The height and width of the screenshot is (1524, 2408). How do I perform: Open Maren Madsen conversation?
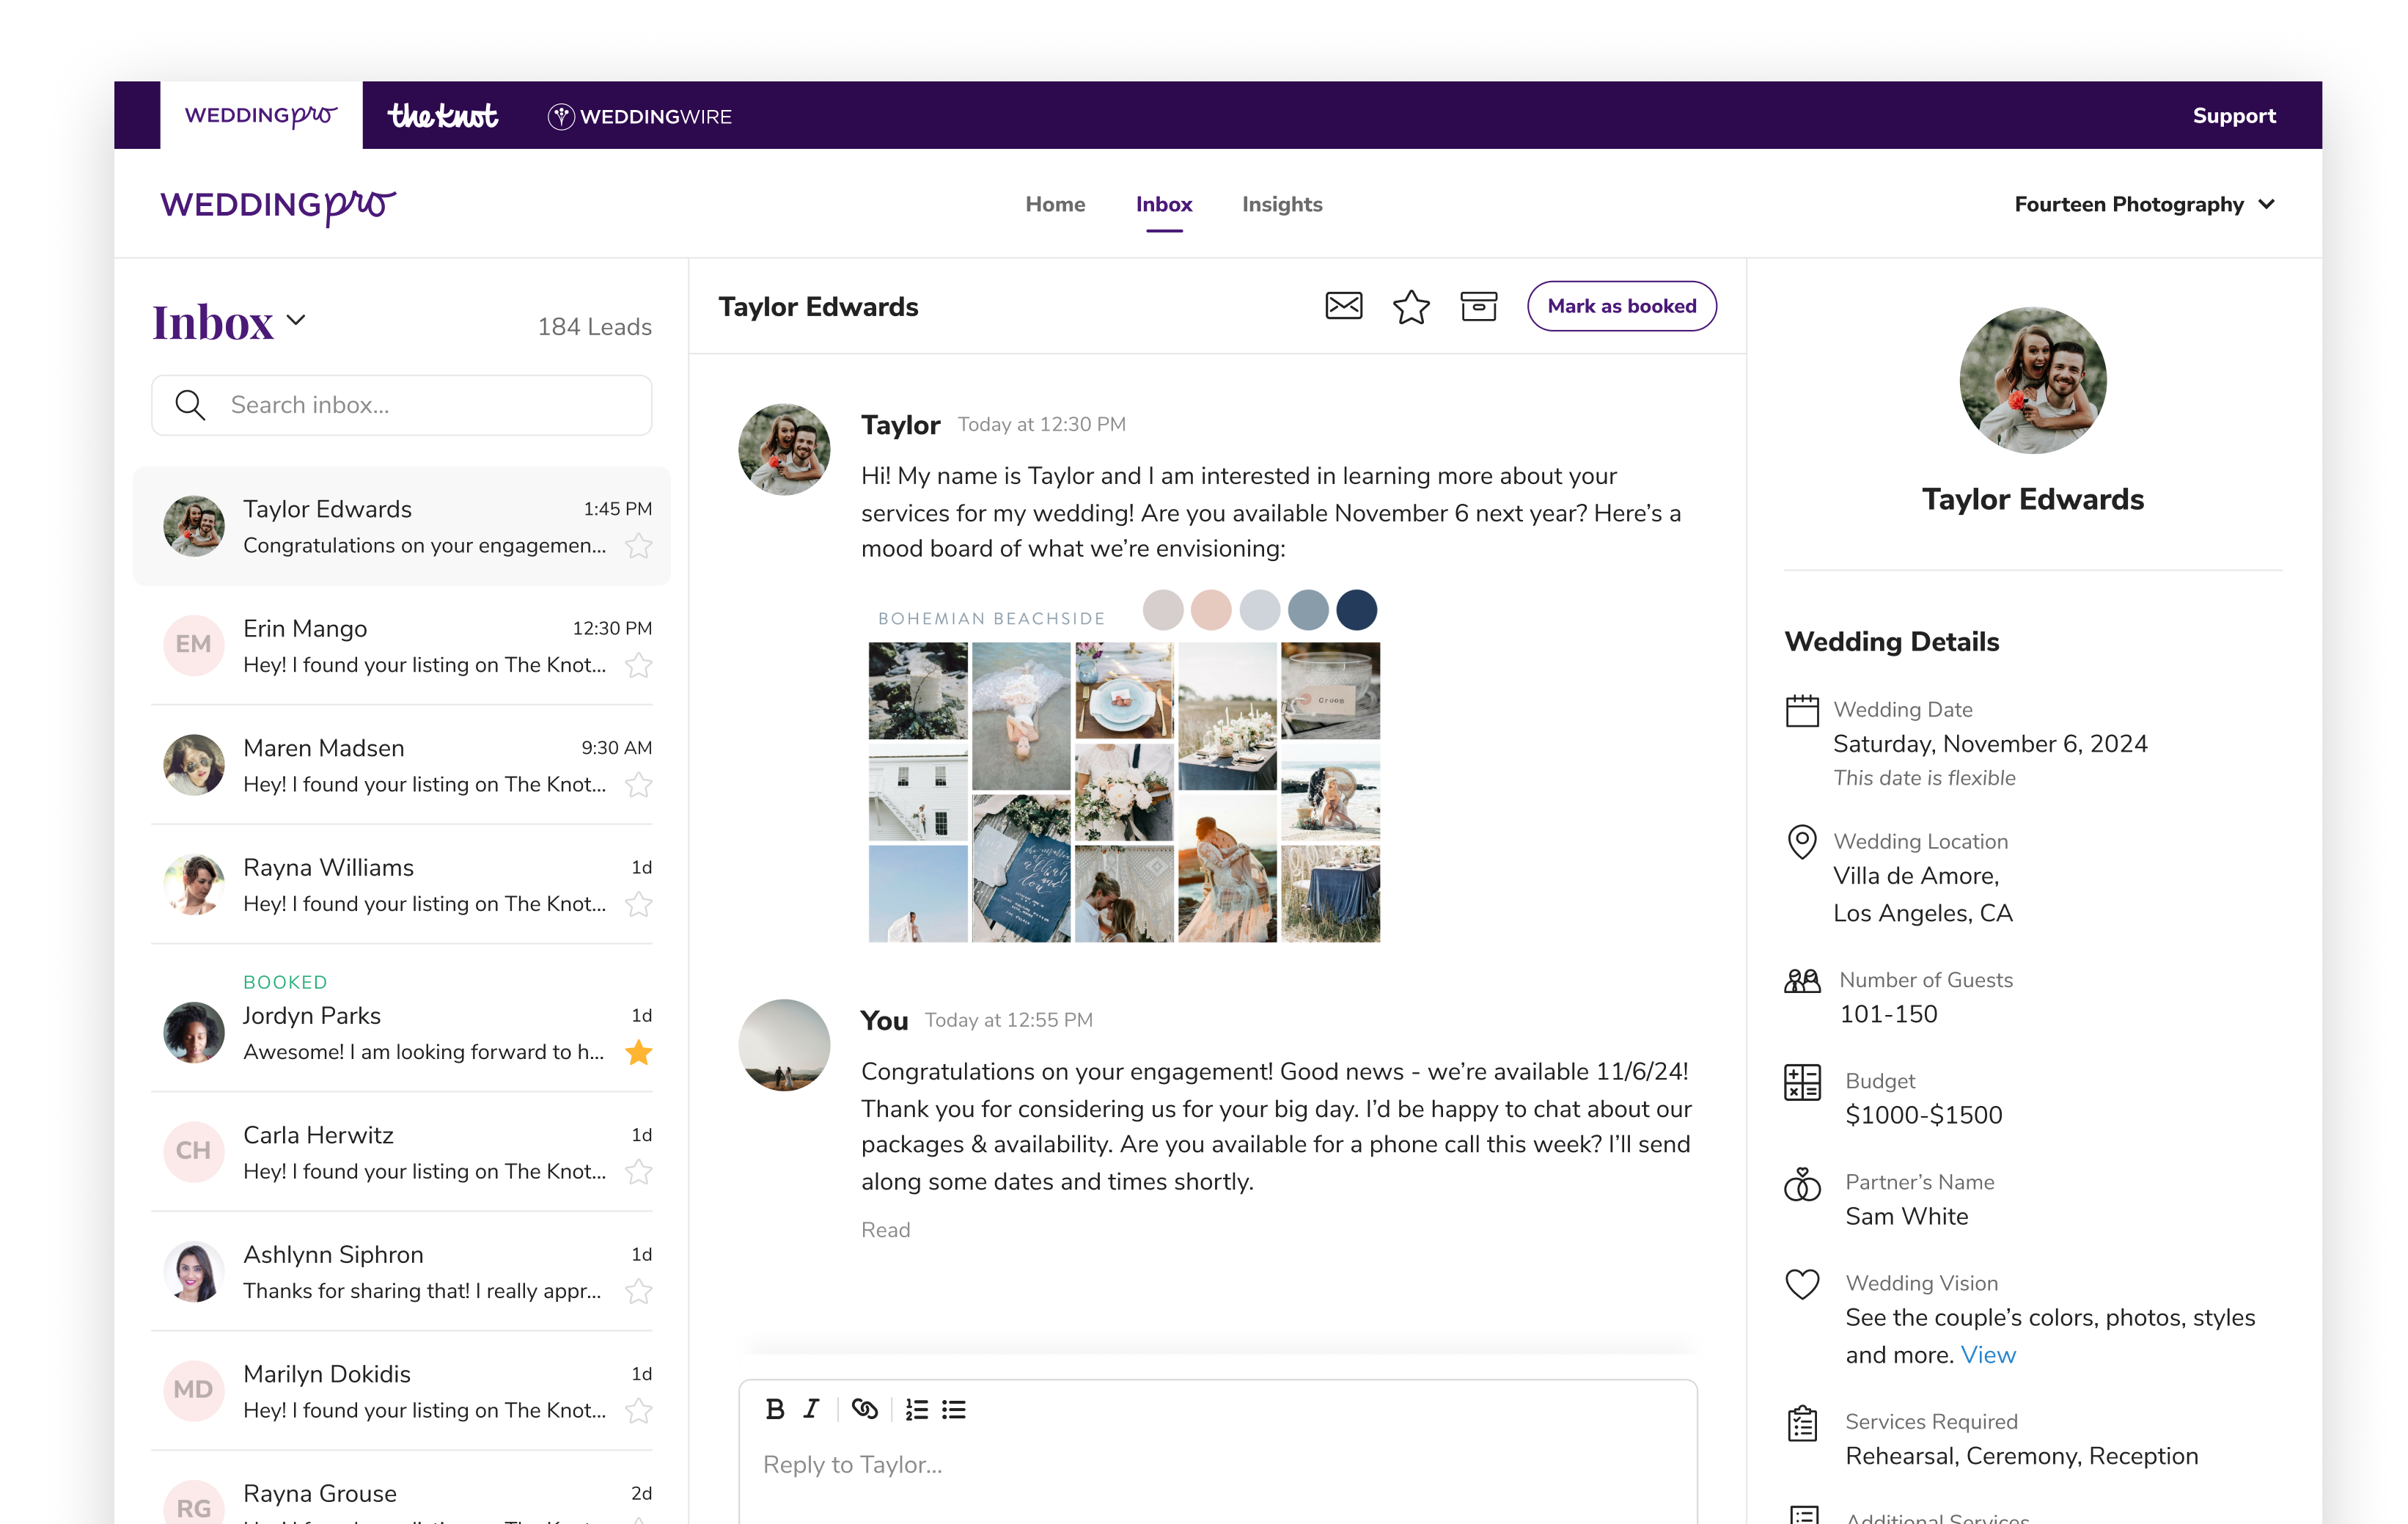click(x=401, y=765)
